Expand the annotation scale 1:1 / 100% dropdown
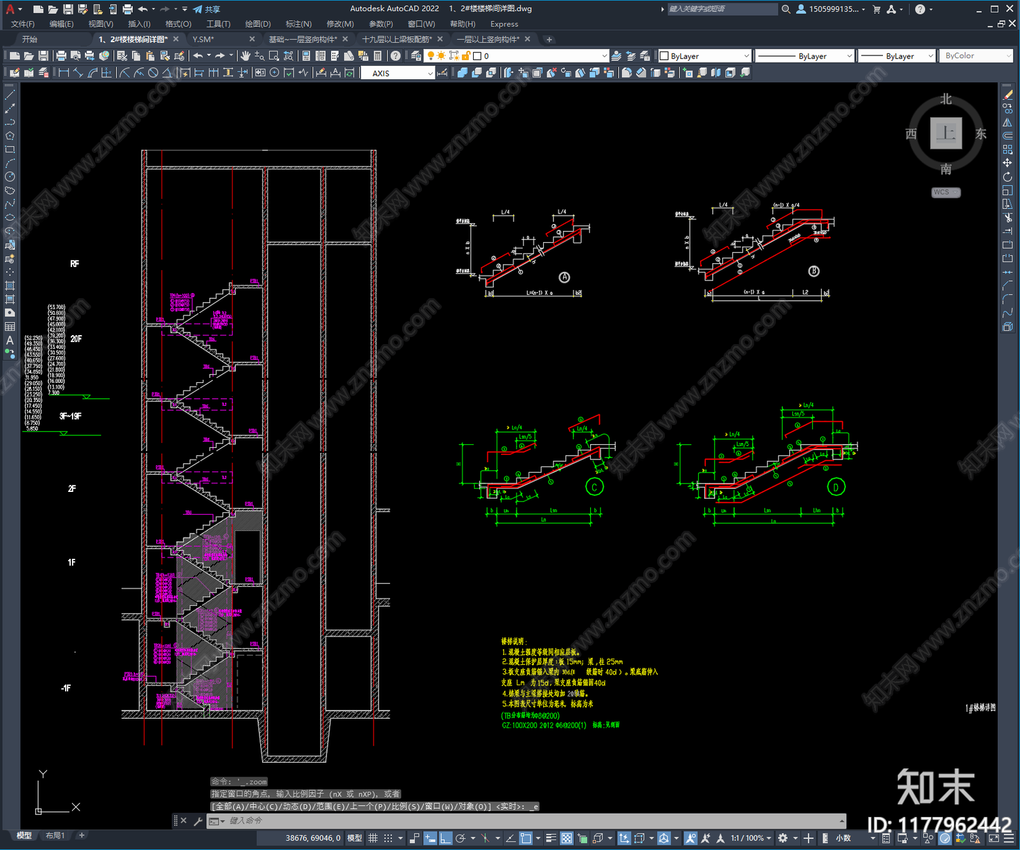The width and height of the screenshot is (1020, 850). tap(751, 839)
